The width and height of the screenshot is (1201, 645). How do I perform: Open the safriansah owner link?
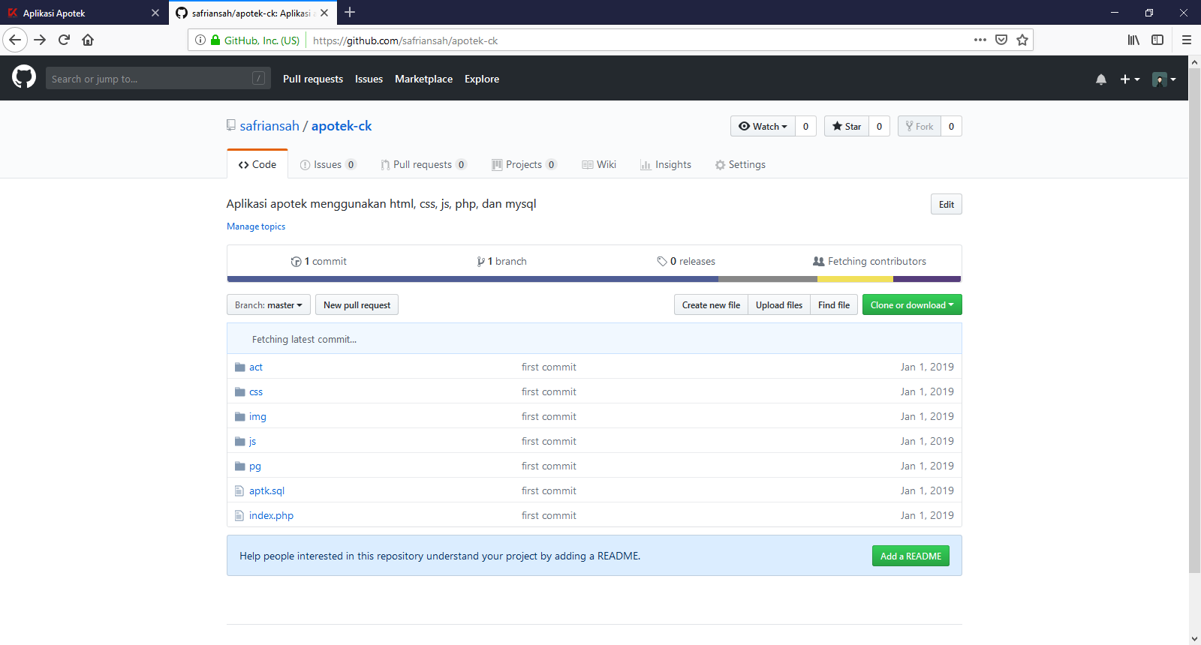click(269, 126)
